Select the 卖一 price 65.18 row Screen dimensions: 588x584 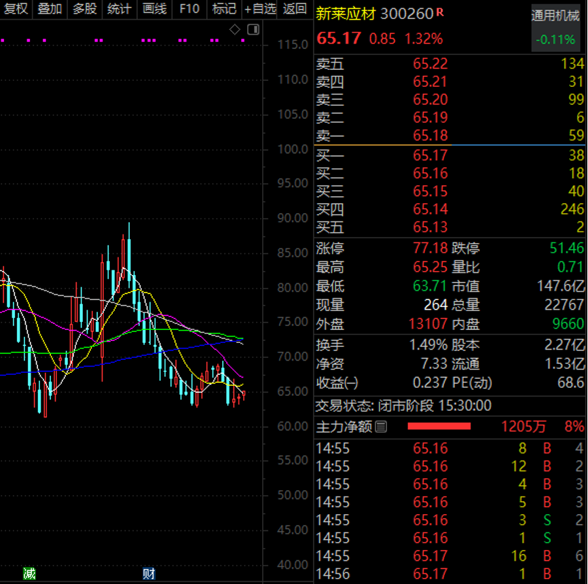pyautogui.click(x=449, y=135)
